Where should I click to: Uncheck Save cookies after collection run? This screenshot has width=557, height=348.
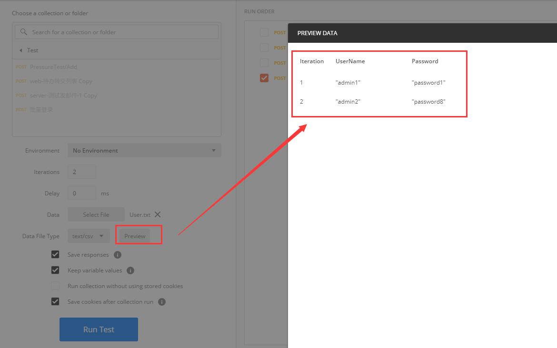pyautogui.click(x=55, y=302)
